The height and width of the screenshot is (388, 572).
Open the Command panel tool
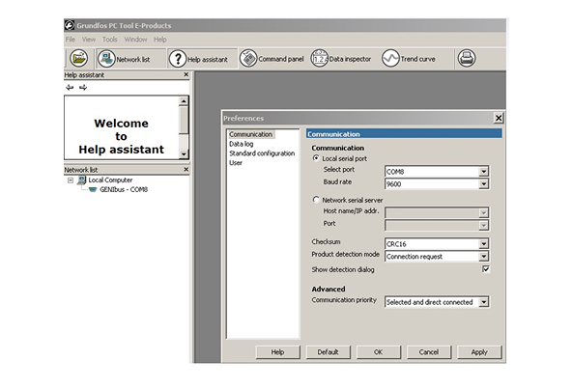click(x=272, y=58)
